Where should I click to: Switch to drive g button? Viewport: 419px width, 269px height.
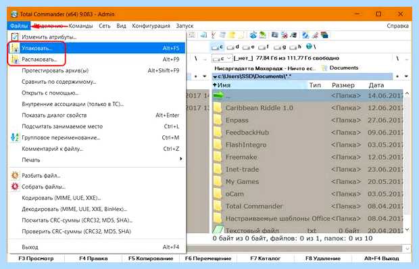[x=280, y=47]
